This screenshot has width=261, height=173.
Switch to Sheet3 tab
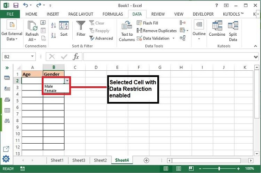pyautogui.click(x=79, y=160)
